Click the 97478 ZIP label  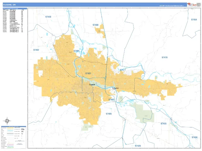coord(164,57)
